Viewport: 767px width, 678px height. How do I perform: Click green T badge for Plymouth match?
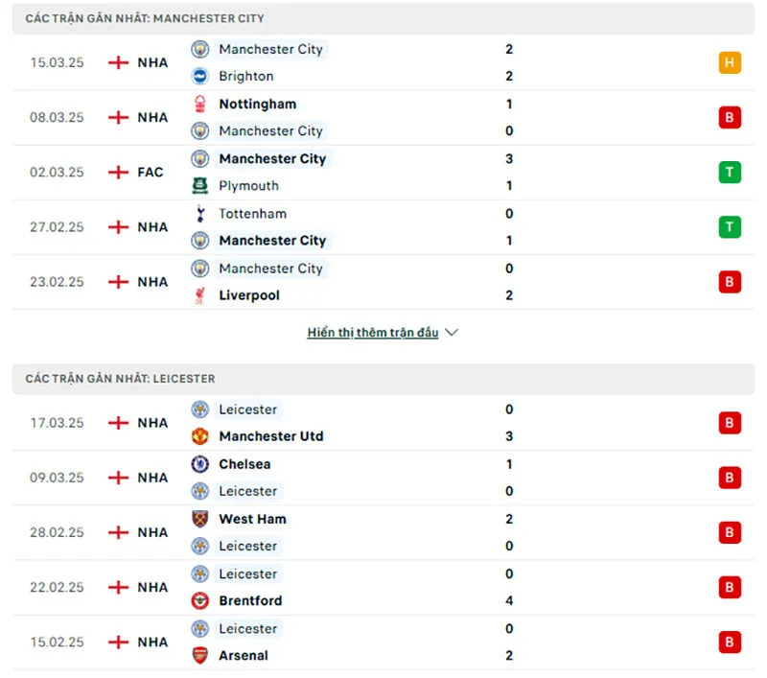(730, 173)
